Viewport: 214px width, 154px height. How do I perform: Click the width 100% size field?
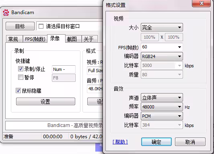(150, 37)
